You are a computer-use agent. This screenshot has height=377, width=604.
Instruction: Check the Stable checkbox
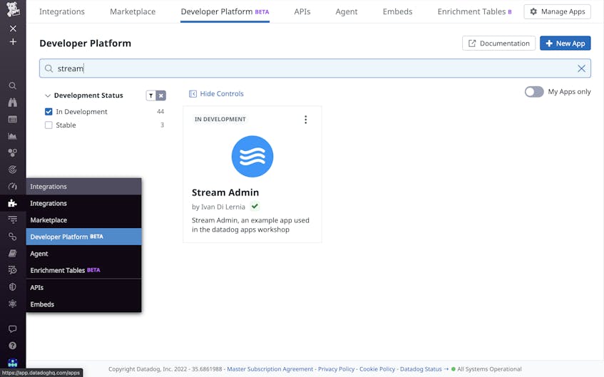click(x=48, y=125)
